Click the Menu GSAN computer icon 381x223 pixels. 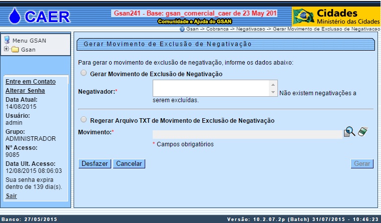tap(7, 40)
